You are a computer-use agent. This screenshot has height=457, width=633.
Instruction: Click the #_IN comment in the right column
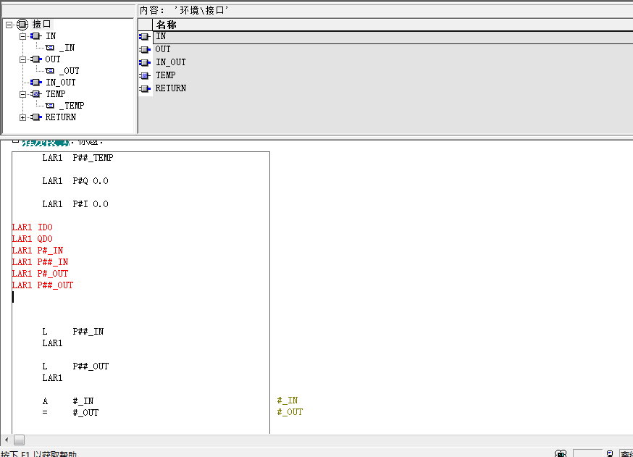point(288,401)
